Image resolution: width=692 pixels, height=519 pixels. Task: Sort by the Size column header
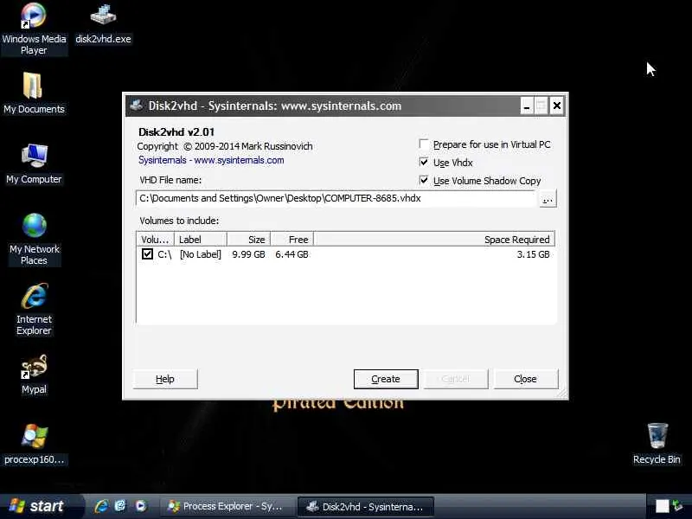point(248,240)
